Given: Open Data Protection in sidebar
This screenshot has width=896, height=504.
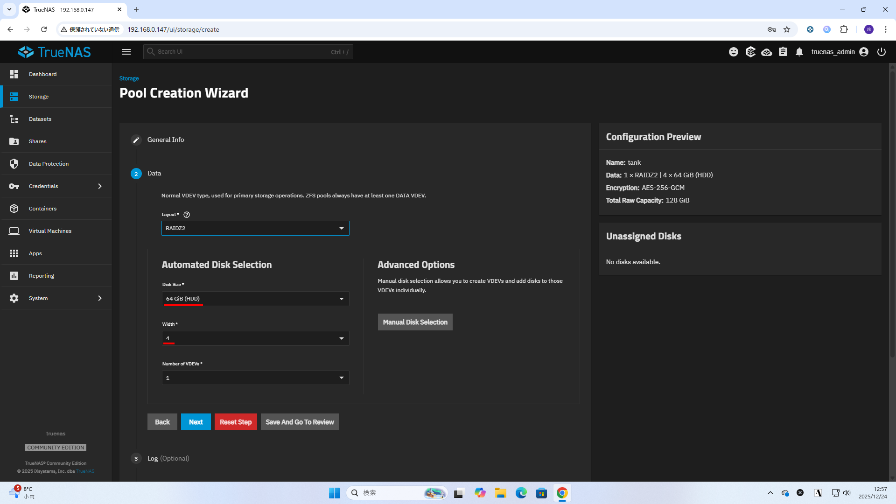Looking at the screenshot, I should 49,164.
